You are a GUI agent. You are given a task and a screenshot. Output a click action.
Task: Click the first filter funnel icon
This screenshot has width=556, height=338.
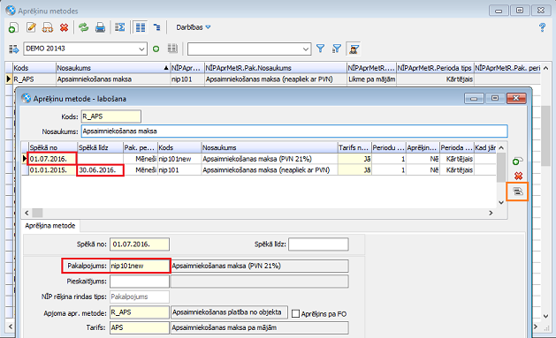click(320, 49)
